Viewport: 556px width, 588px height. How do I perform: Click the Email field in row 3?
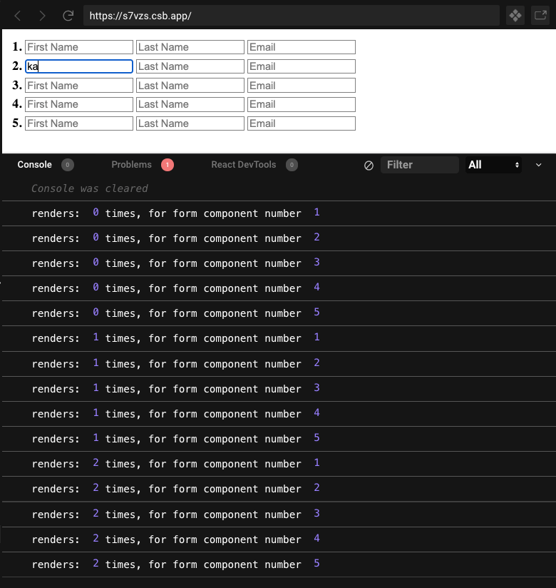pyautogui.click(x=302, y=86)
